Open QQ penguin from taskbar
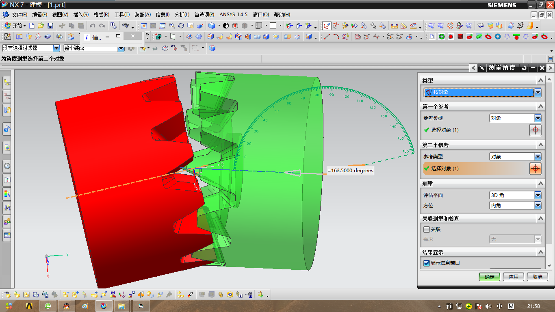Screen dimensions: 555x312 (66, 306)
